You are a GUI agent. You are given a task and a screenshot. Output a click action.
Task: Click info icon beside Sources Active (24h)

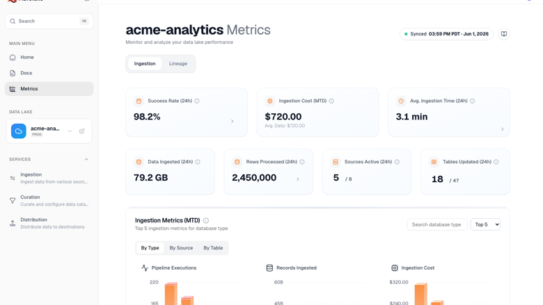[x=397, y=162]
